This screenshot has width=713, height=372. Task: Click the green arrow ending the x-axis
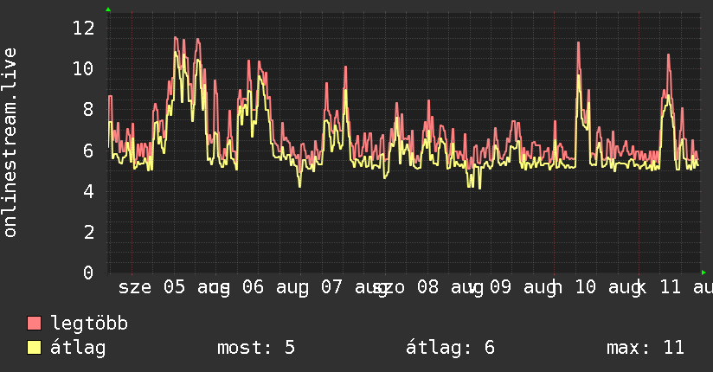click(703, 273)
